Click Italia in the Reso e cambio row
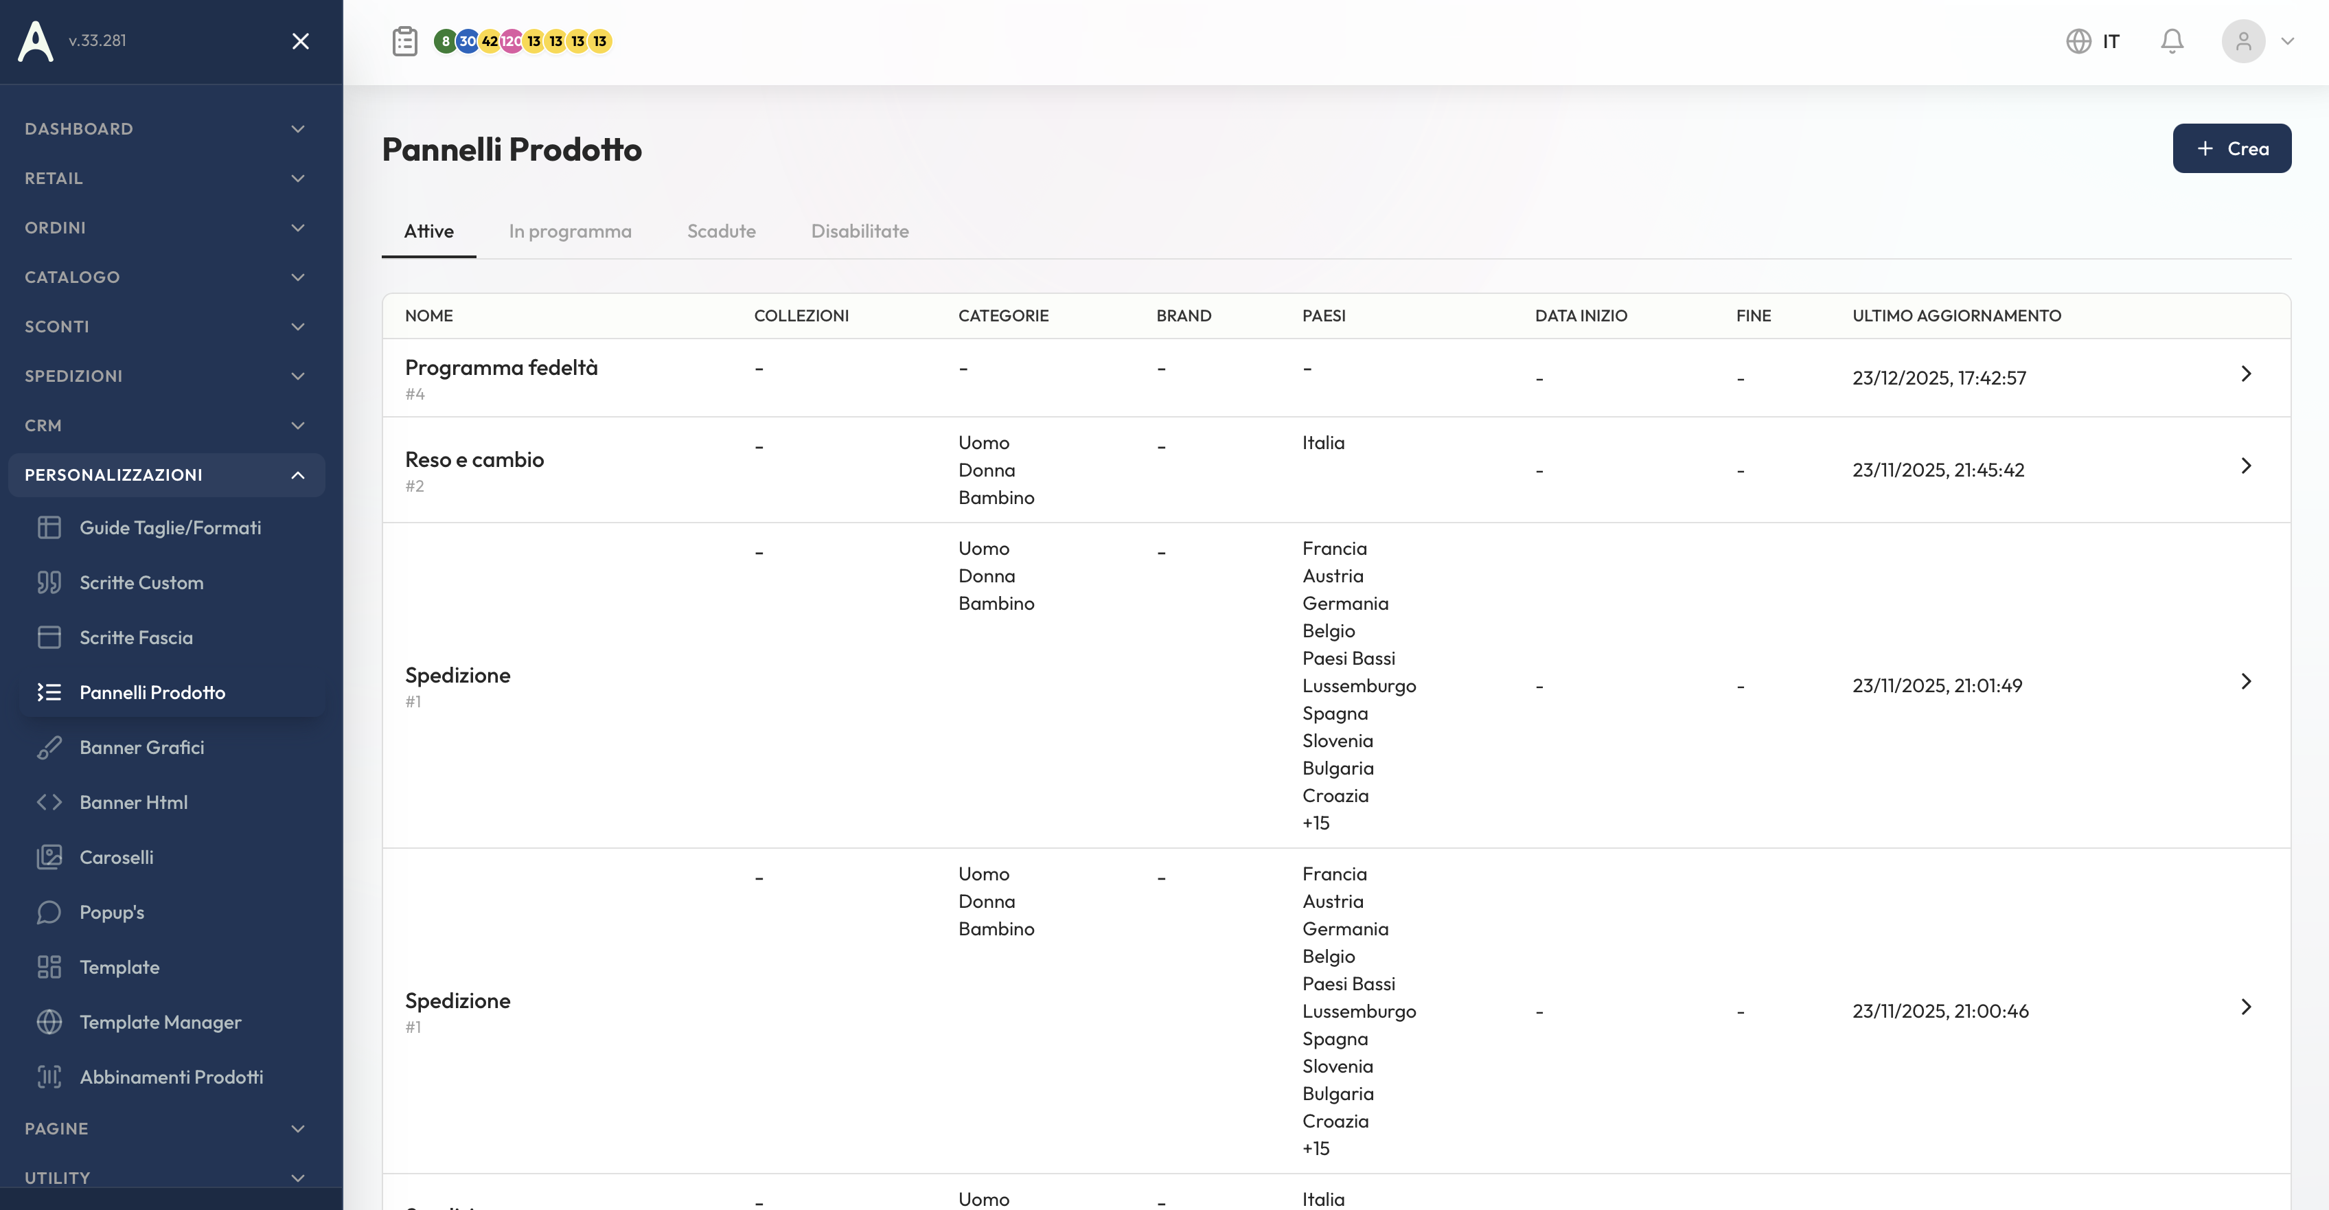 (1324, 442)
